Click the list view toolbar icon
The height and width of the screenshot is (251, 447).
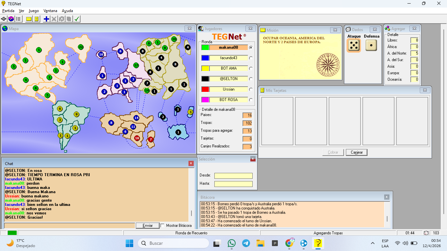(18, 19)
